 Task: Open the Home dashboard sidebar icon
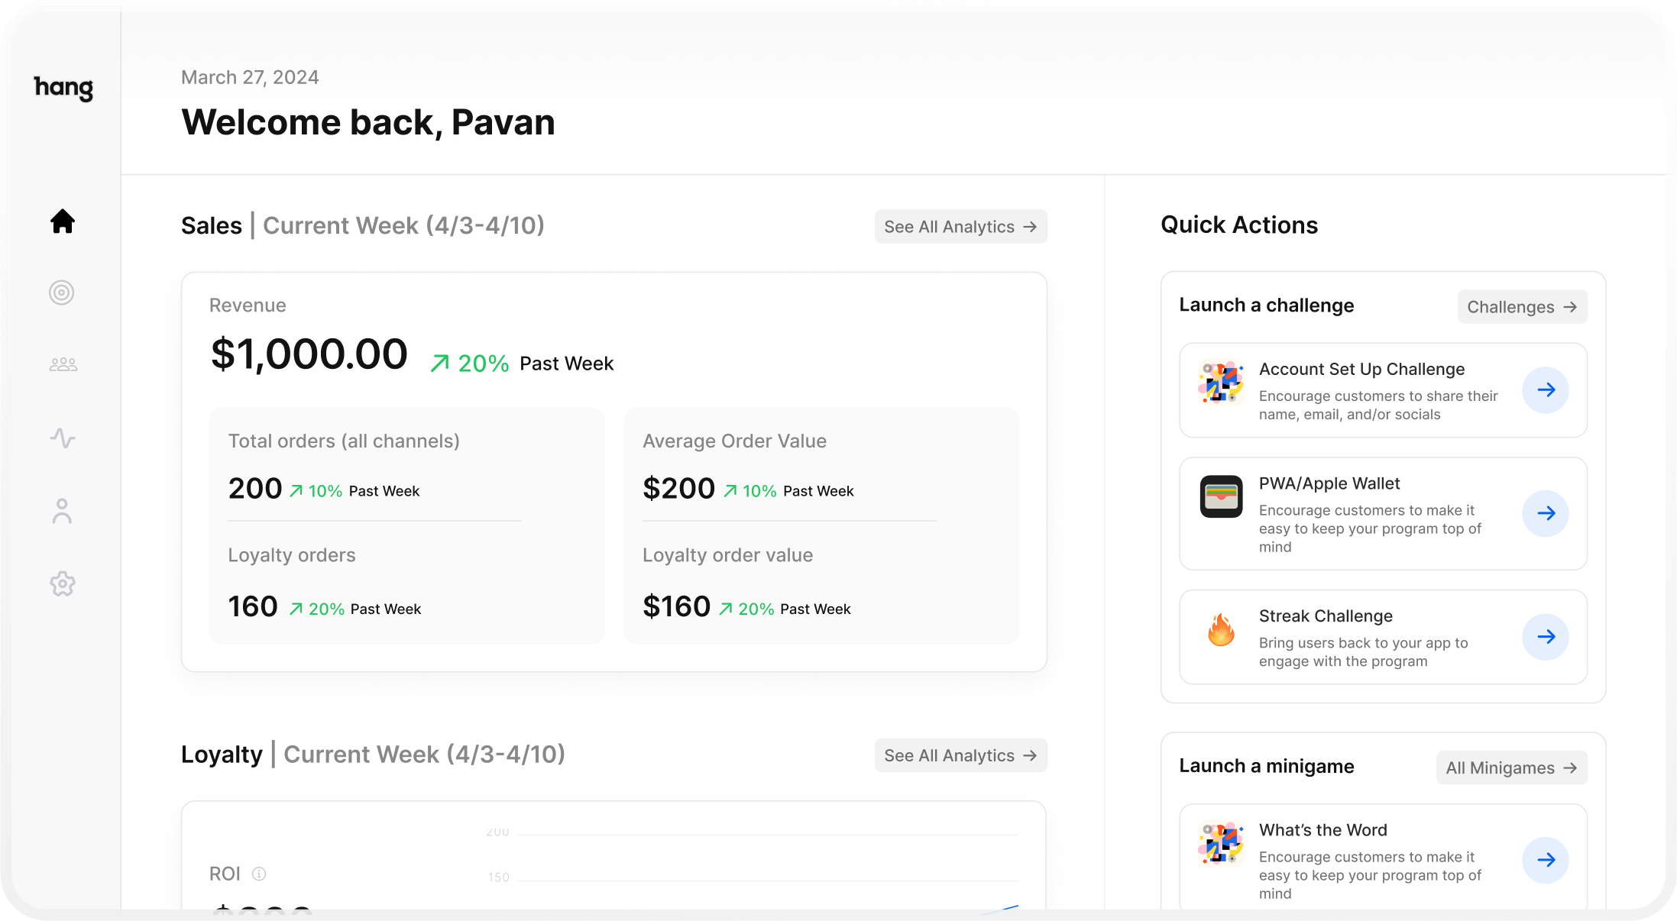pyautogui.click(x=63, y=221)
